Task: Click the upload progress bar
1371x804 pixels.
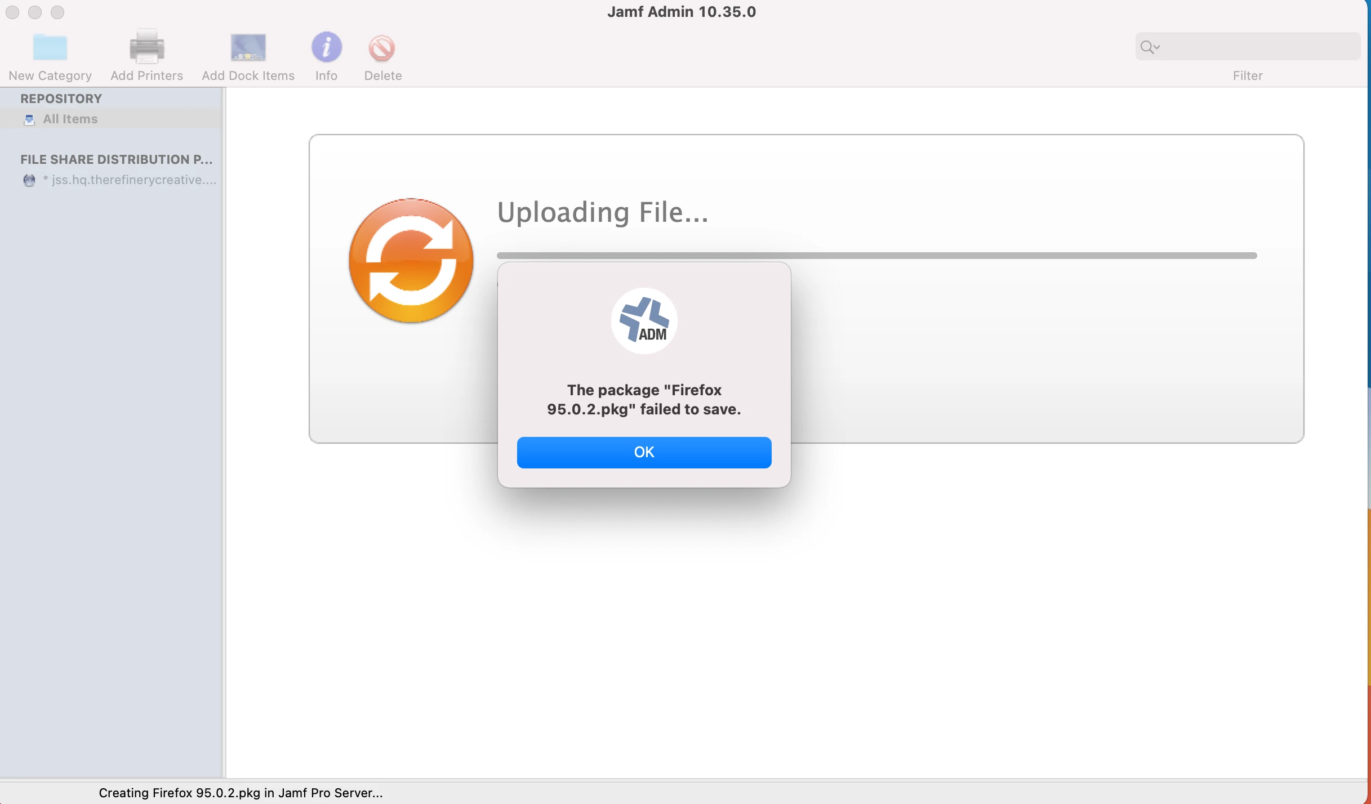Action: [x=876, y=256]
